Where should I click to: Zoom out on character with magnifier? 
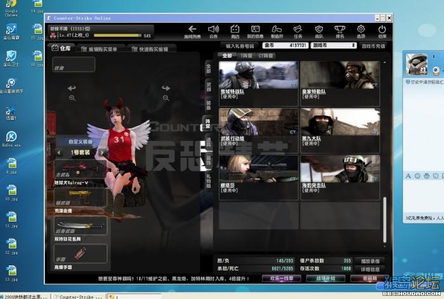tap(166, 98)
